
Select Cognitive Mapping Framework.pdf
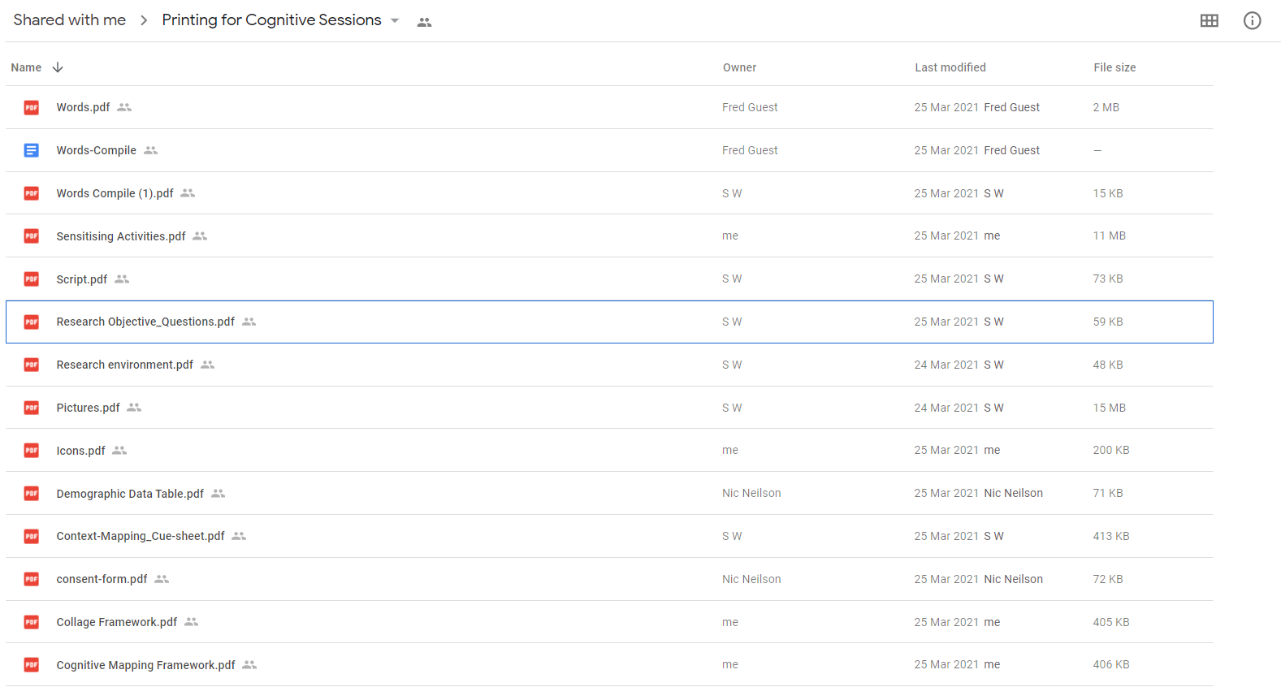145,665
